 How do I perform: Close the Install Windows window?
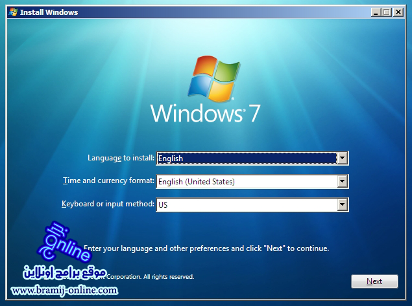click(x=398, y=12)
